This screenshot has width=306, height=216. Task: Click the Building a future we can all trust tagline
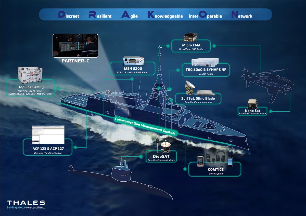coord(26,208)
